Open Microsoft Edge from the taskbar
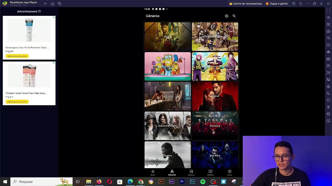 point(130,182)
